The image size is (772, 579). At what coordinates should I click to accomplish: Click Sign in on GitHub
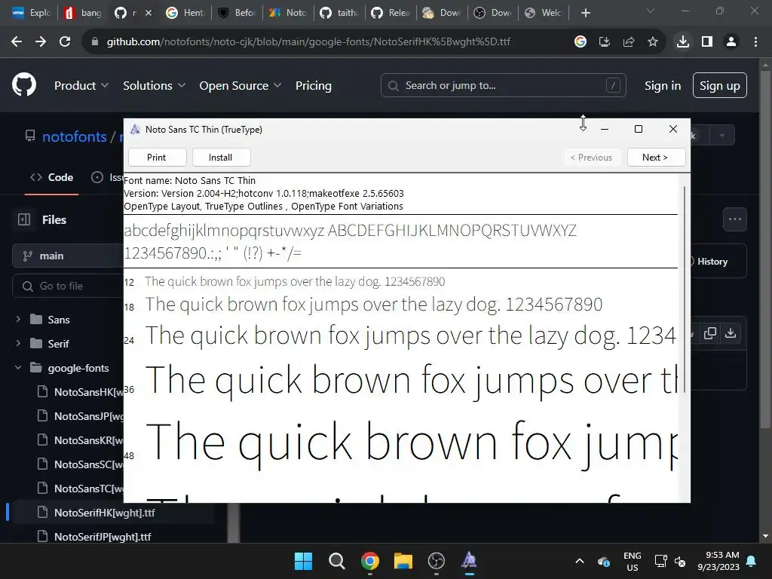pos(663,86)
